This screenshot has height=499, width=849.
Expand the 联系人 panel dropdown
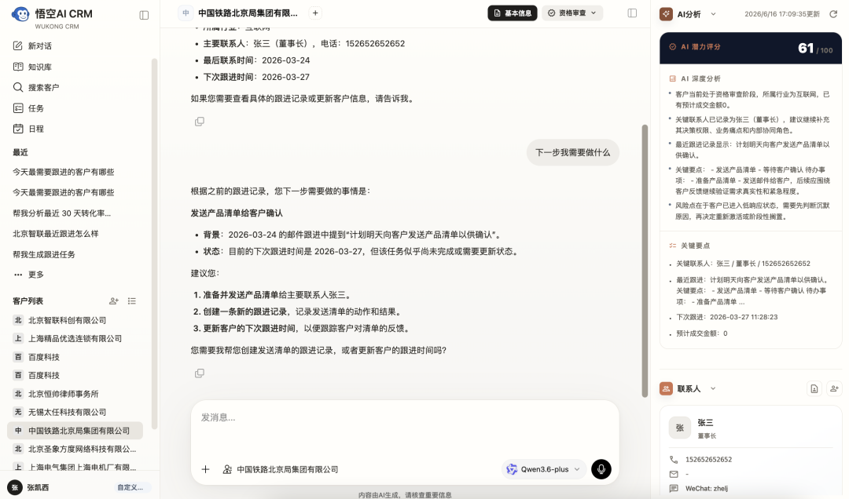713,388
